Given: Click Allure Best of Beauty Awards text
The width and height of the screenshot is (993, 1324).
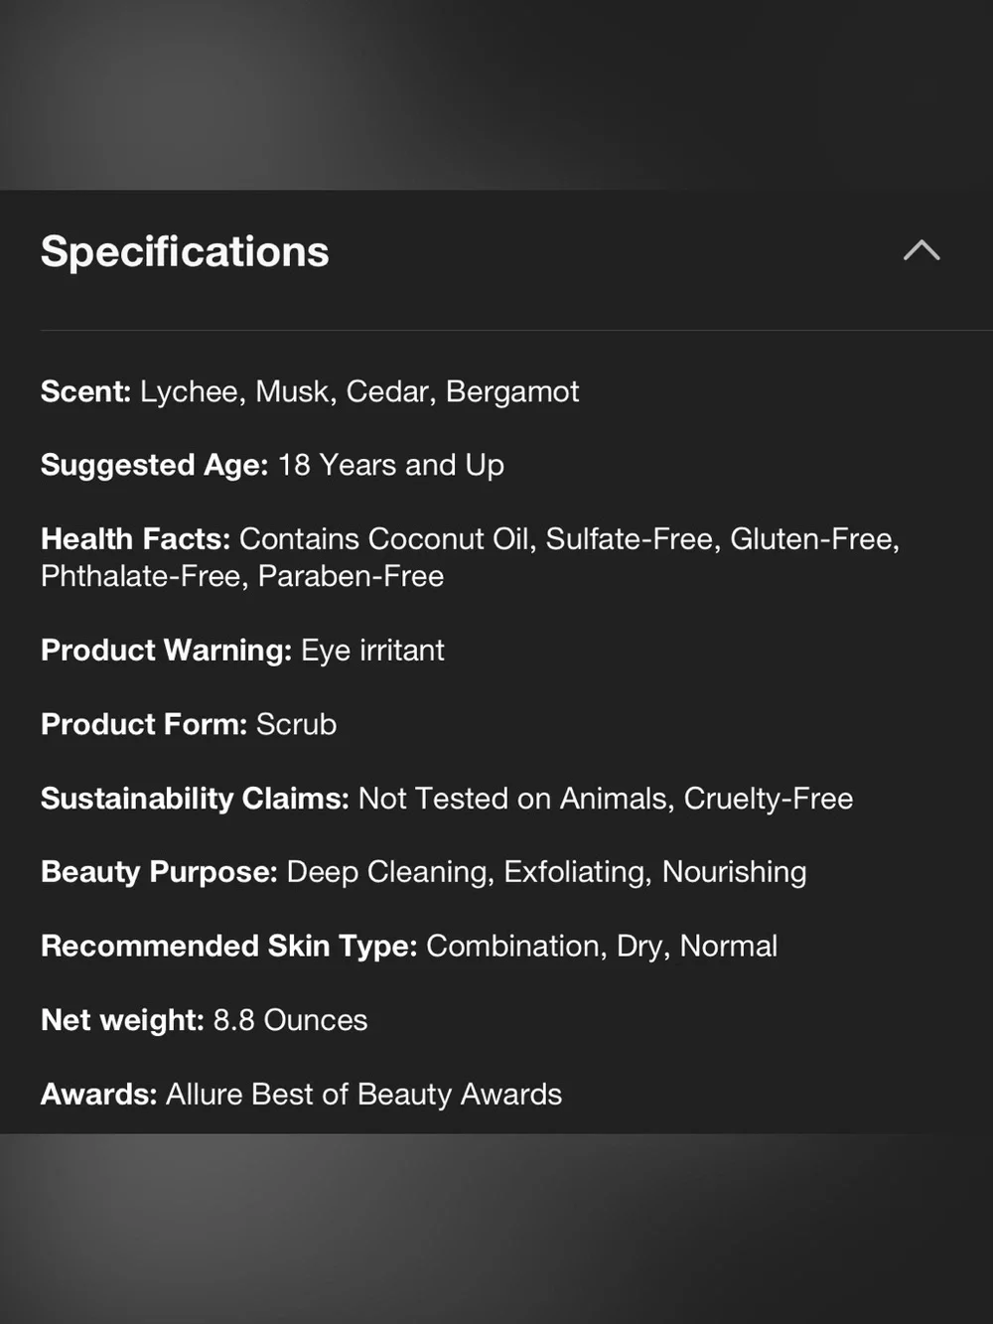Looking at the screenshot, I should pos(363,1094).
